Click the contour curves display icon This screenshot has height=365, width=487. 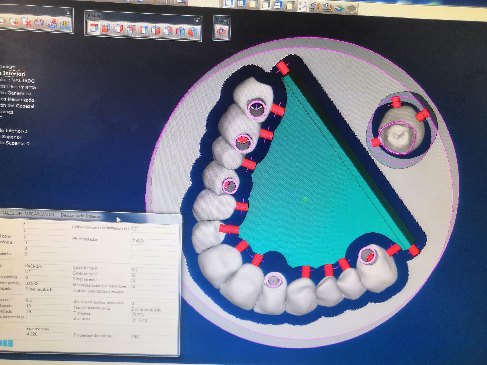click(302, 6)
